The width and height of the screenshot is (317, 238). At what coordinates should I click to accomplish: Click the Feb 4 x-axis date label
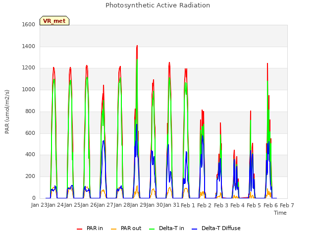tap(238, 205)
